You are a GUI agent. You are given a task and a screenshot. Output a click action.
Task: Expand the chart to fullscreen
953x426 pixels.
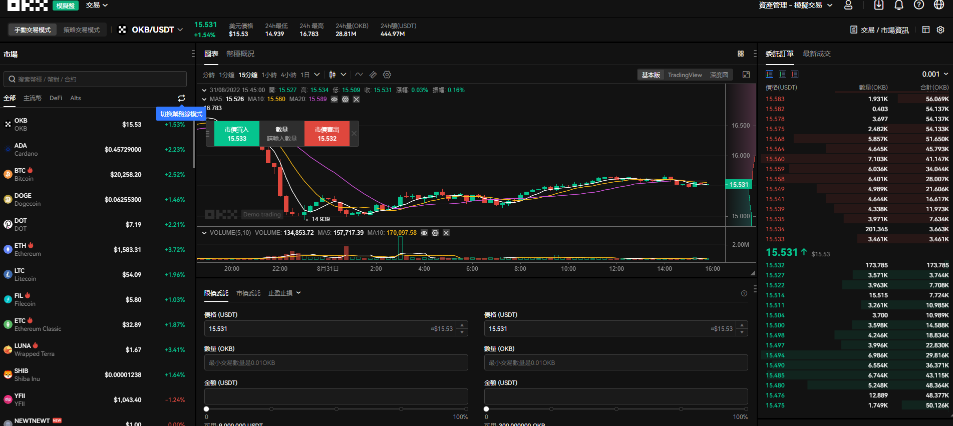pos(746,75)
